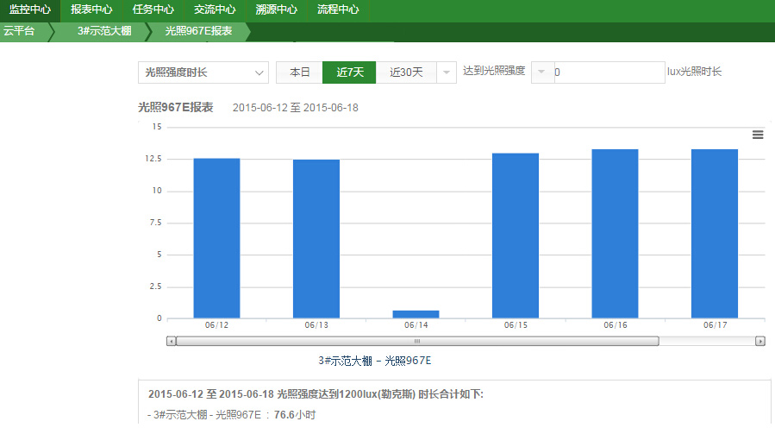Click the date range 2015-06-12 至 2015-06-18
This screenshot has height=434, width=775.
[x=296, y=108]
